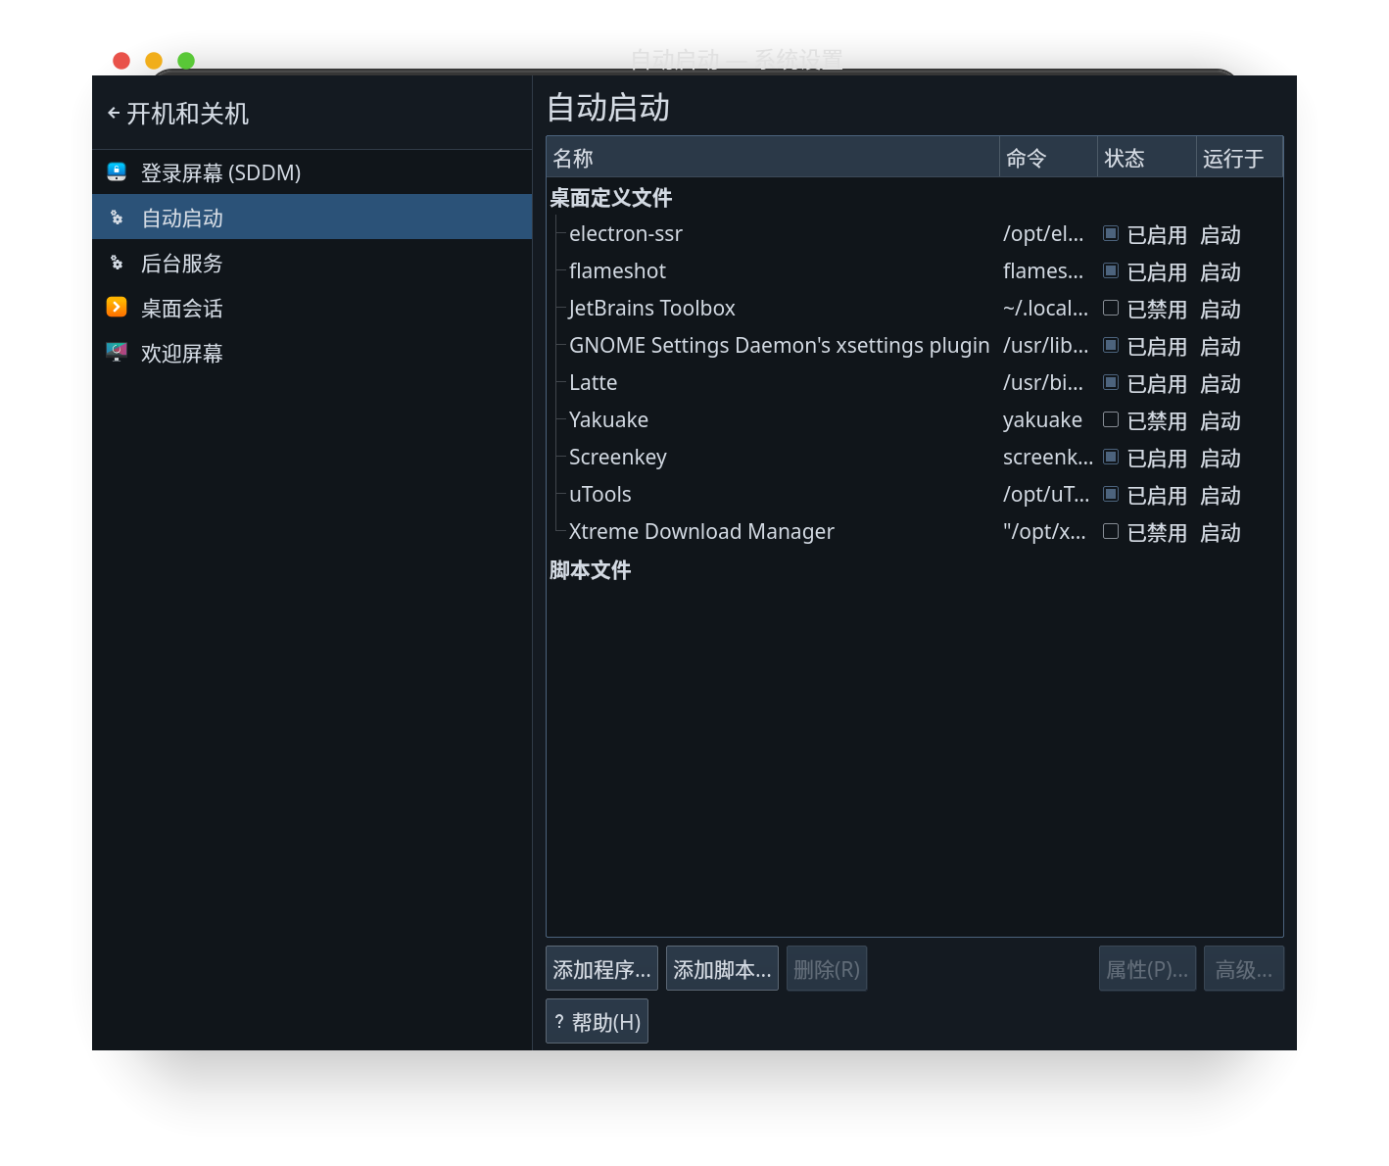Click the 添加脚本... button
Viewport: 1389px width, 1166px height.
(722, 969)
